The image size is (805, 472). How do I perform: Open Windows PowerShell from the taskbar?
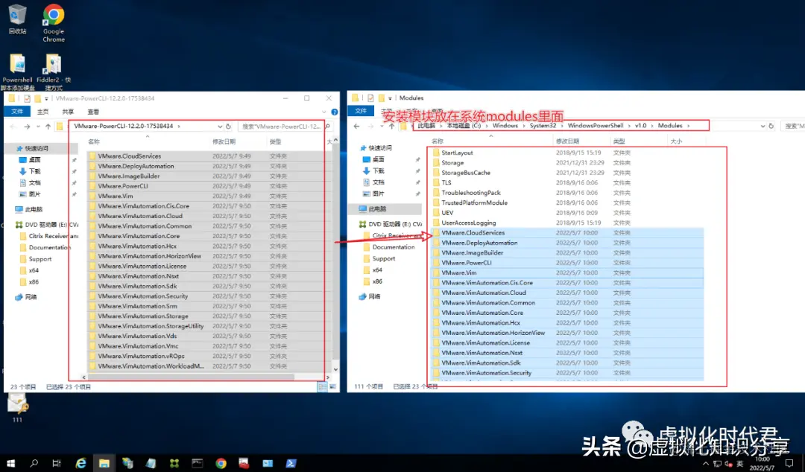(292, 462)
